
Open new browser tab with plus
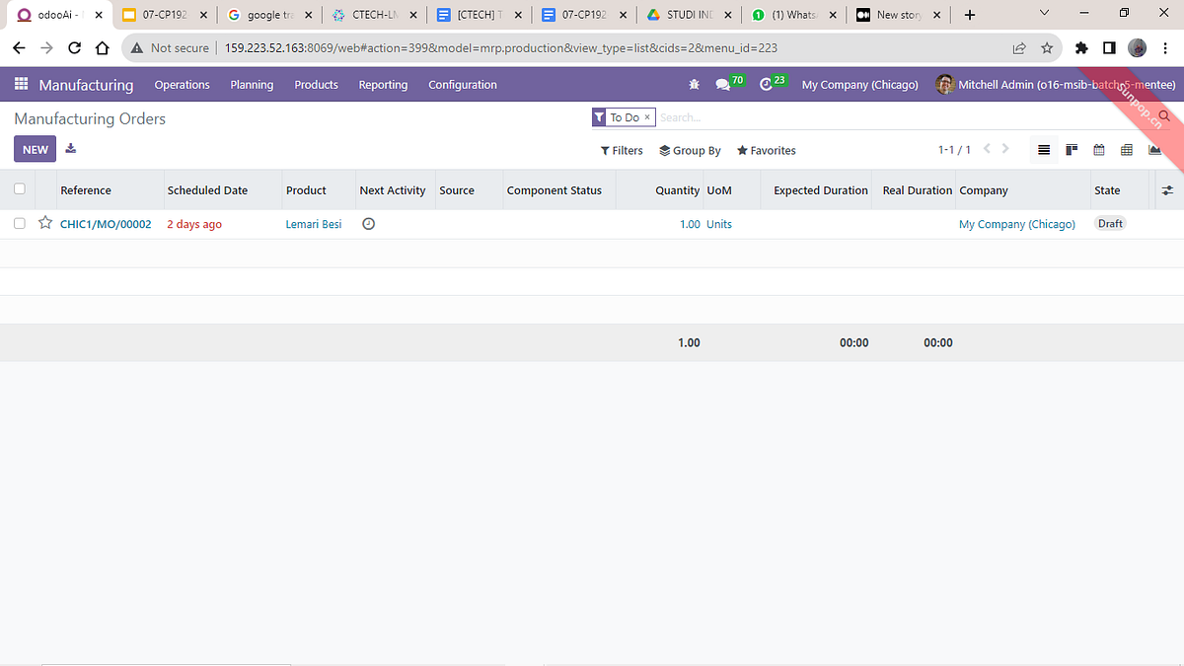970,15
